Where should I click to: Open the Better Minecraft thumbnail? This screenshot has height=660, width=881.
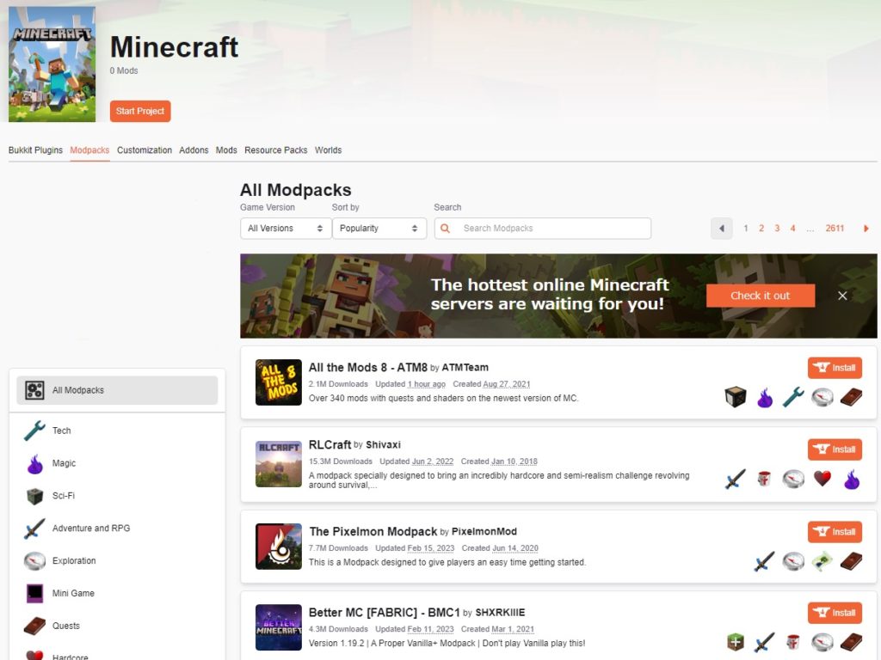click(x=278, y=627)
